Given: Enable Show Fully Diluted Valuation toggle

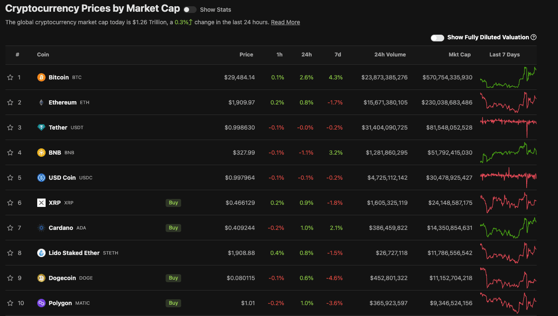Looking at the screenshot, I should [x=438, y=38].
